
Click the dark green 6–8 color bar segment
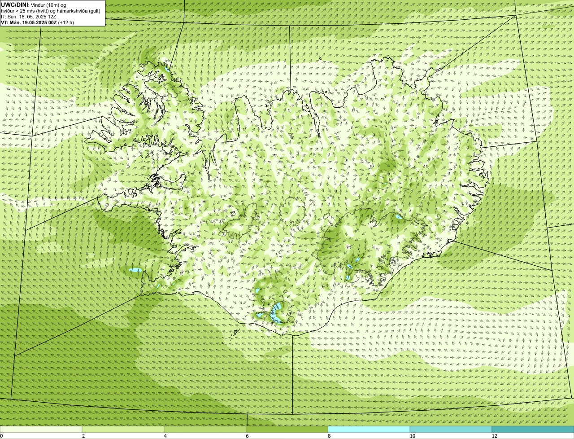point(287,430)
